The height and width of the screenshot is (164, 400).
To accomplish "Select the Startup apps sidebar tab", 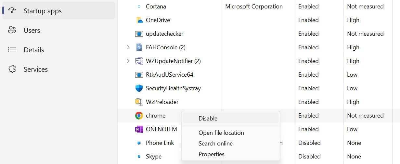I will coord(43,11).
